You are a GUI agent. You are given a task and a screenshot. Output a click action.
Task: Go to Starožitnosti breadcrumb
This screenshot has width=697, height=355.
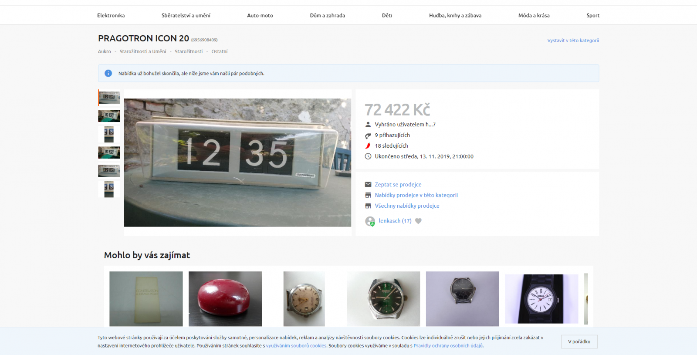(189, 51)
